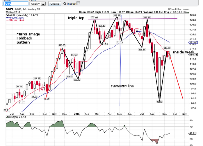Click the 118.25 high price label

62,45
